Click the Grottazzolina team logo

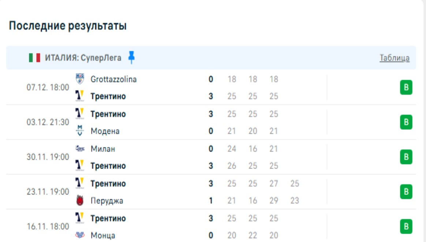(x=79, y=79)
